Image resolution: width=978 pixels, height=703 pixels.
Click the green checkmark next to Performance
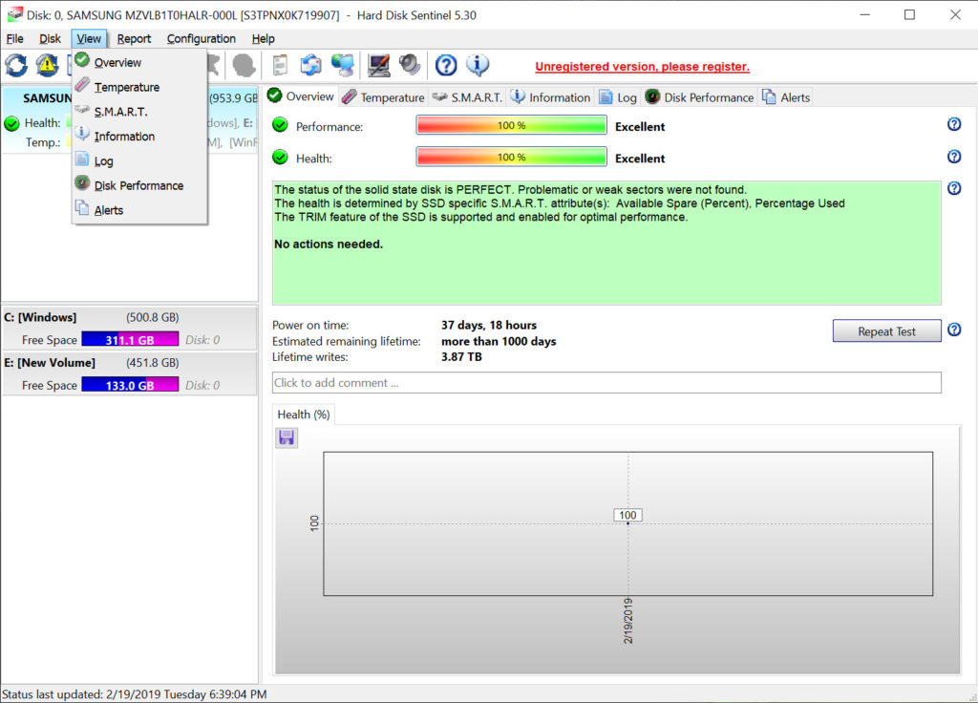pyautogui.click(x=280, y=125)
